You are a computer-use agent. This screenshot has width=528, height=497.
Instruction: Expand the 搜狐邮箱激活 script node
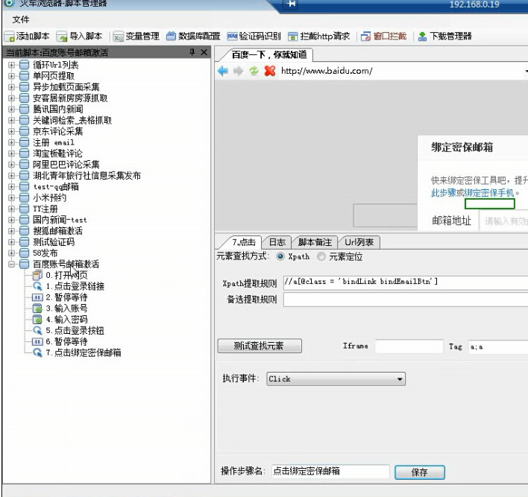(x=11, y=231)
